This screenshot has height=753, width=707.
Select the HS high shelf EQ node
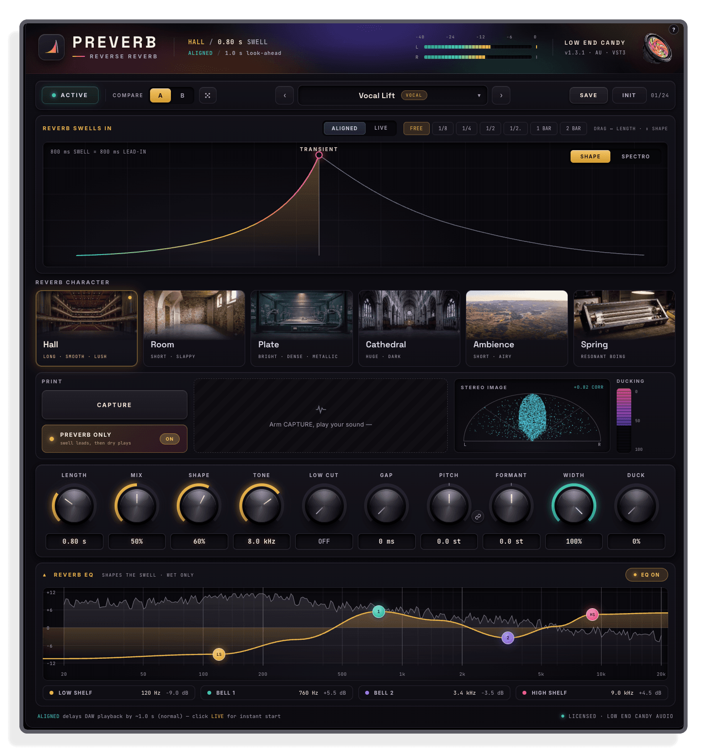click(x=592, y=615)
